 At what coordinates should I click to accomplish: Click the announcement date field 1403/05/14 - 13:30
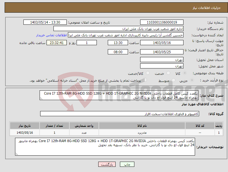tap(45, 22)
